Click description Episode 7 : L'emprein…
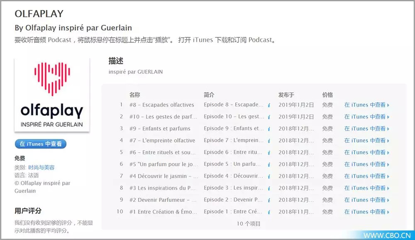Screen dimensions: 415x240 point(234,141)
